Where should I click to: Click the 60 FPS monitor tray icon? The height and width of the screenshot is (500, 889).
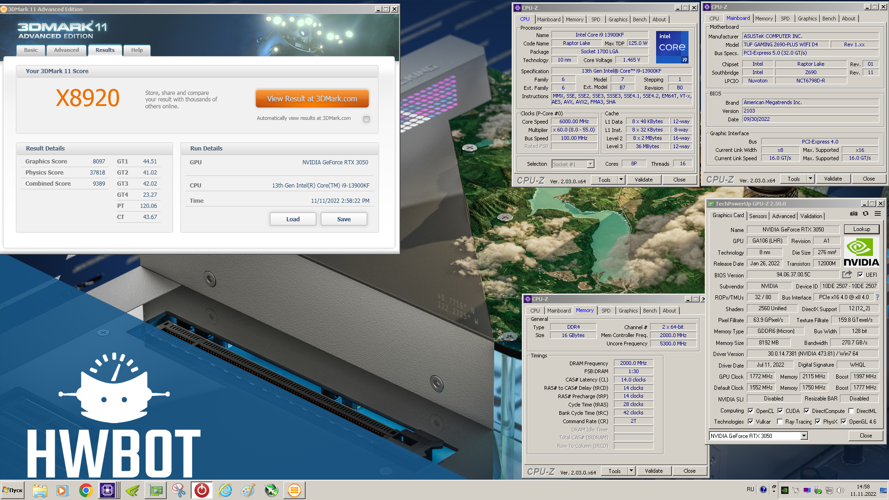coord(807,490)
